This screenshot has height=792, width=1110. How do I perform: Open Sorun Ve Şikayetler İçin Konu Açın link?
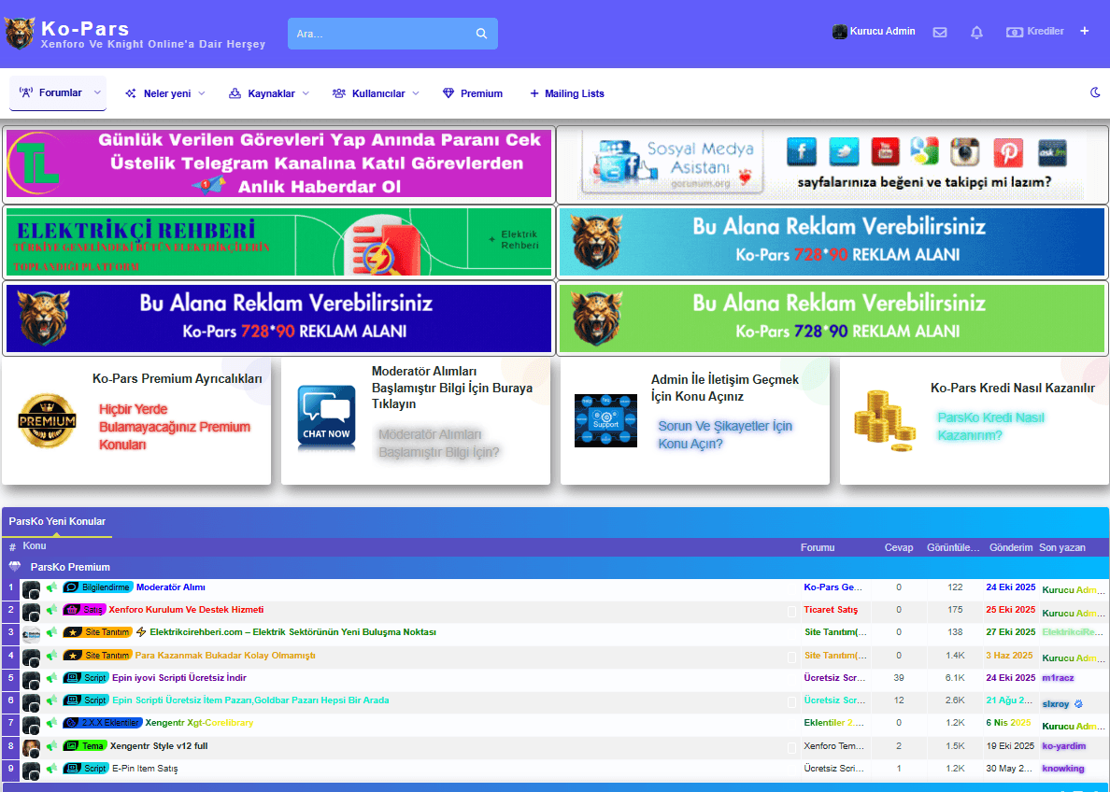pyautogui.click(x=725, y=434)
